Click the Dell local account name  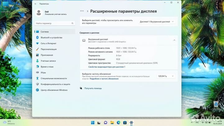[47, 12]
